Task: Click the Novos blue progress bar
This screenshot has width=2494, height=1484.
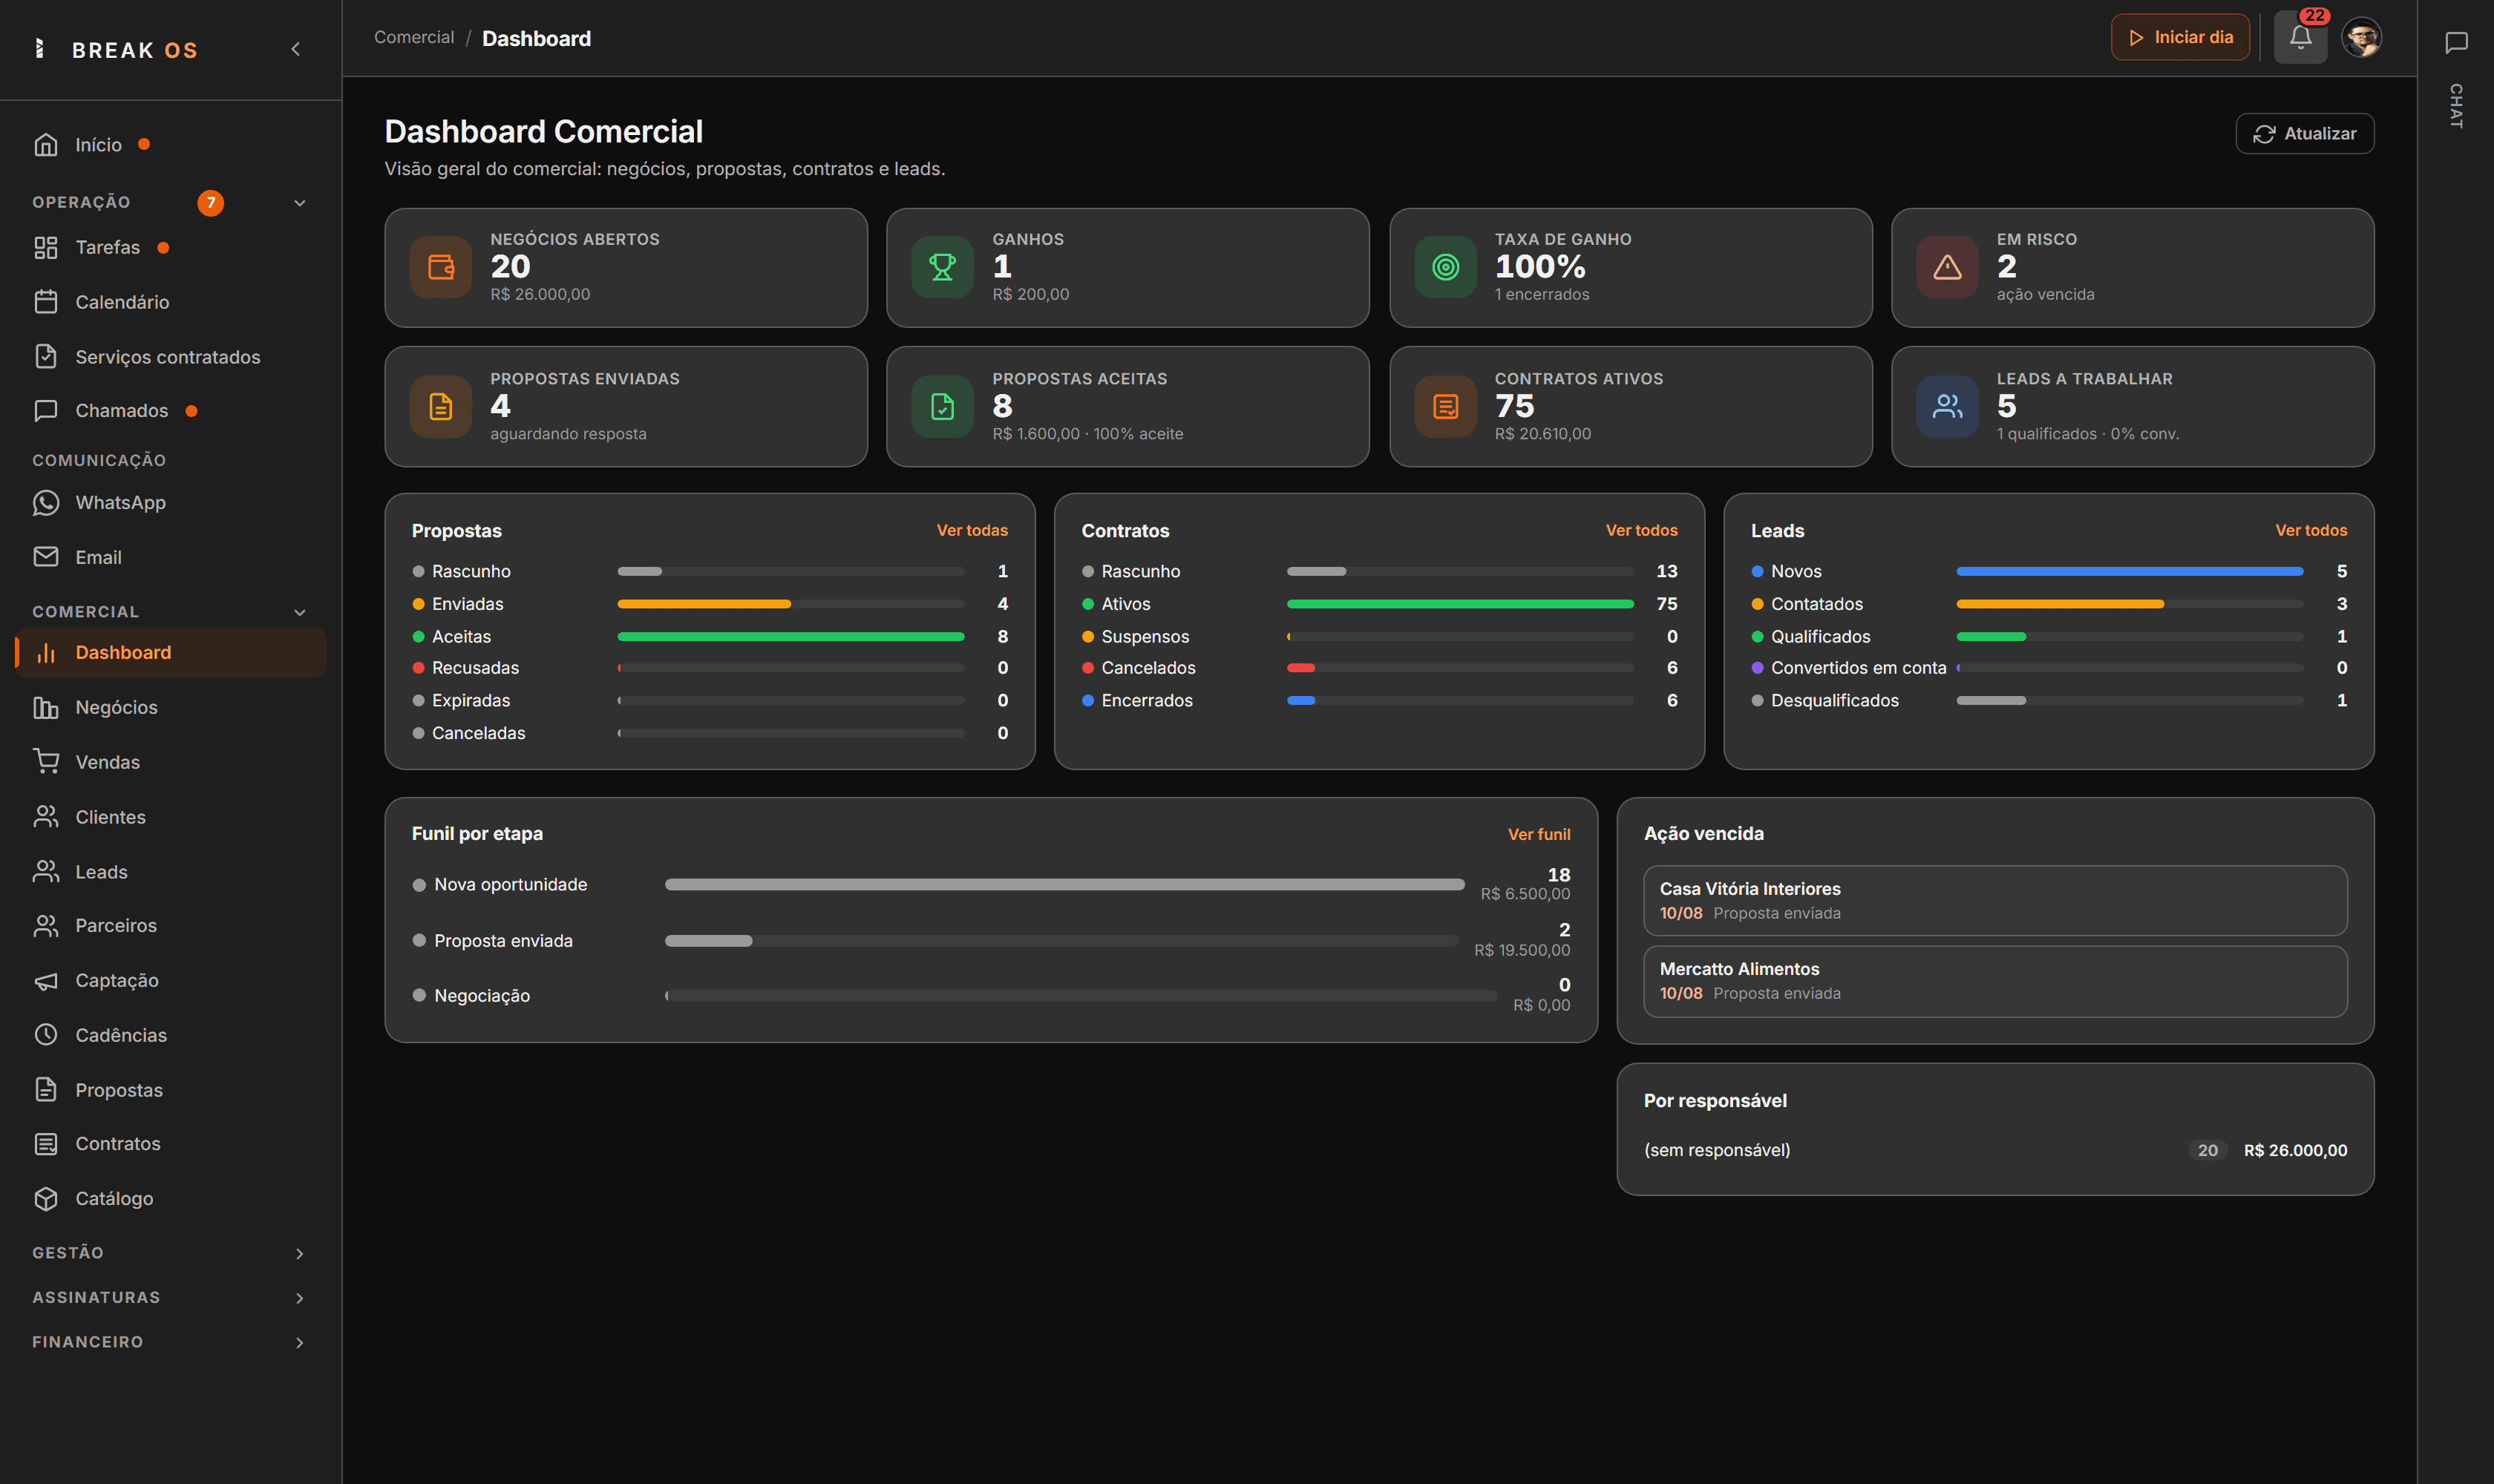Action: pyautogui.click(x=2130, y=572)
